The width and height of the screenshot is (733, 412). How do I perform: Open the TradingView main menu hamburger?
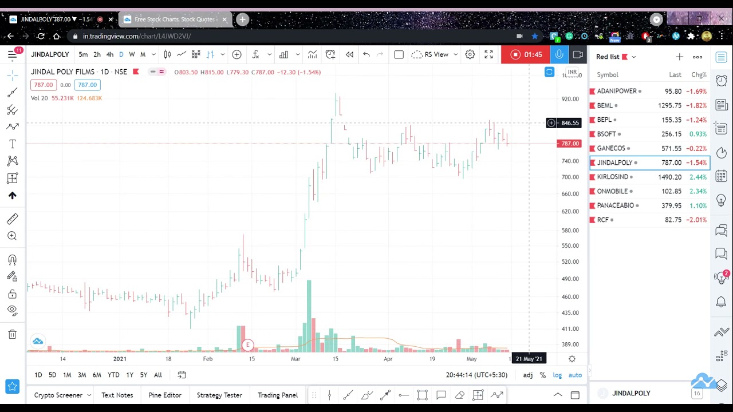12,55
